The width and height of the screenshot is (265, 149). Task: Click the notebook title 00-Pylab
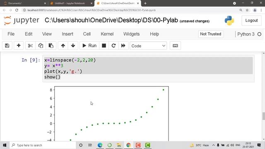(x=111, y=20)
